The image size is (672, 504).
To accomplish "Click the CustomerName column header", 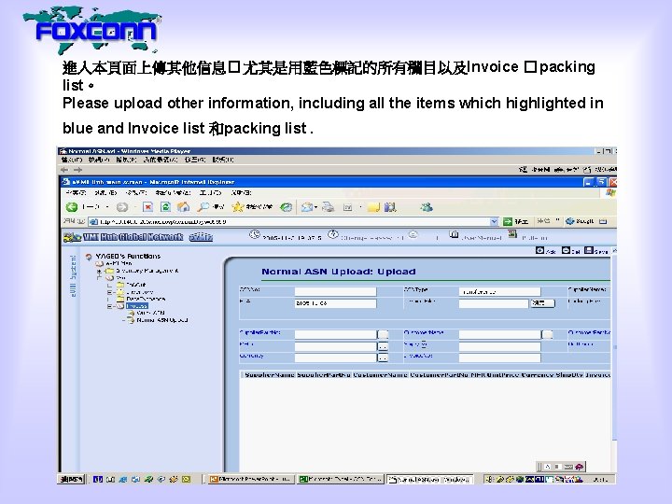I will [380, 374].
